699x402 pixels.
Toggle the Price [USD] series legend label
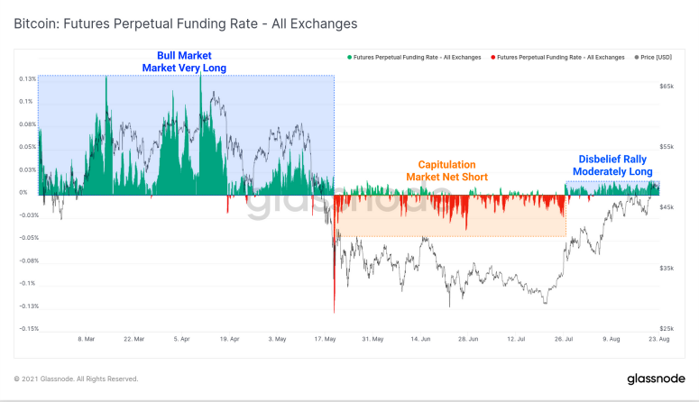click(656, 58)
